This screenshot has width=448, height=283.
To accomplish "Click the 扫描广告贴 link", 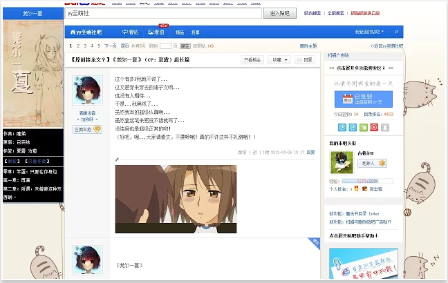I will point(338,55).
